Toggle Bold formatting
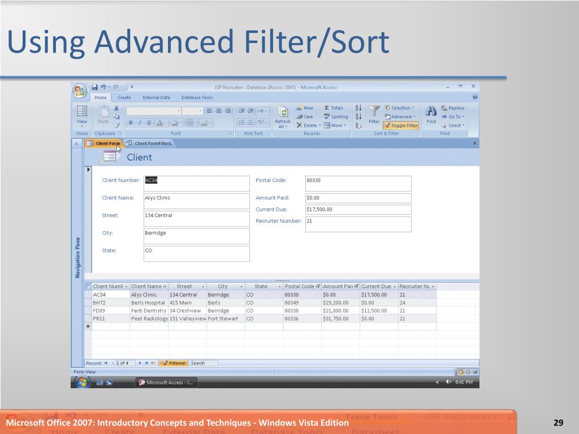Screen dimensions: 579x434 pyautogui.click(x=131, y=123)
